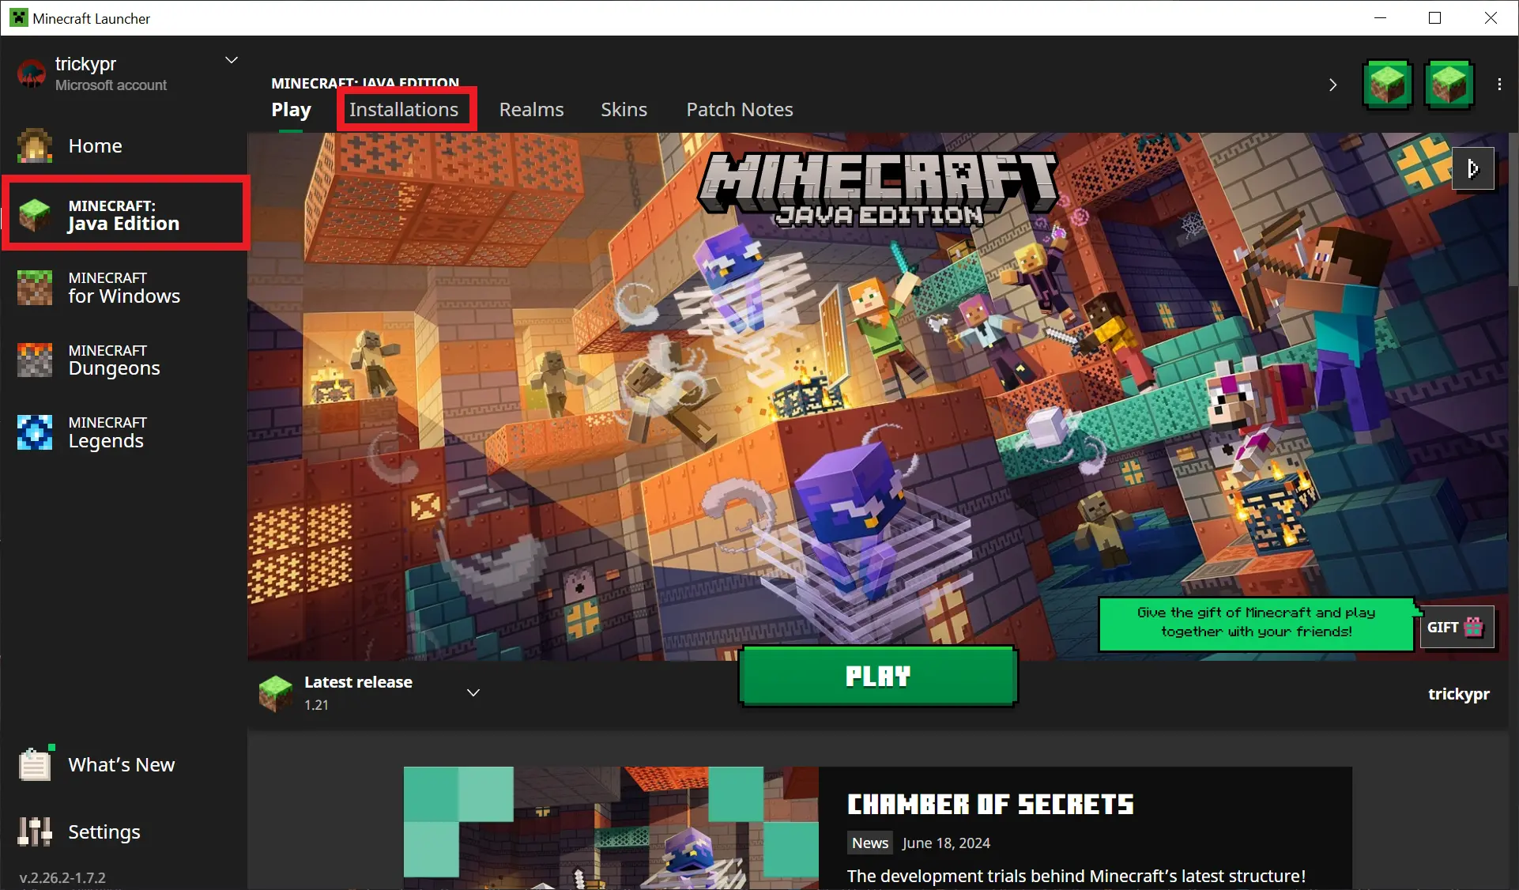This screenshot has width=1519, height=890.
Task: Switch to the Installations tab
Action: pyautogui.click(x=405, y=109)
